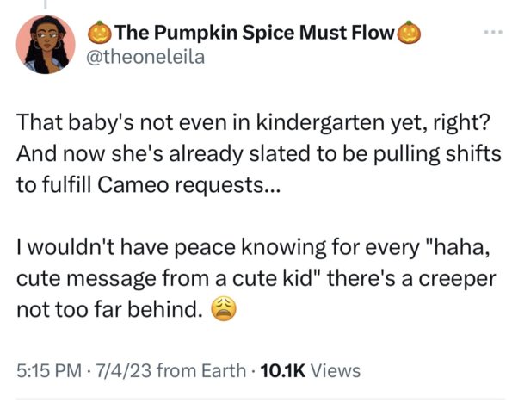The image size is (512, 403).
Task: Click the 'Views' label
Action: pyautogui.click(x=336, y=370)
